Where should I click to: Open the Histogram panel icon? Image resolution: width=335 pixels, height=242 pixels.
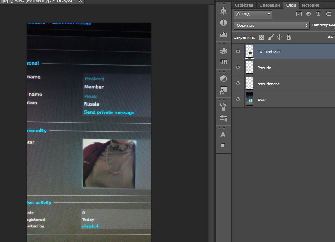tap(223, 35)
